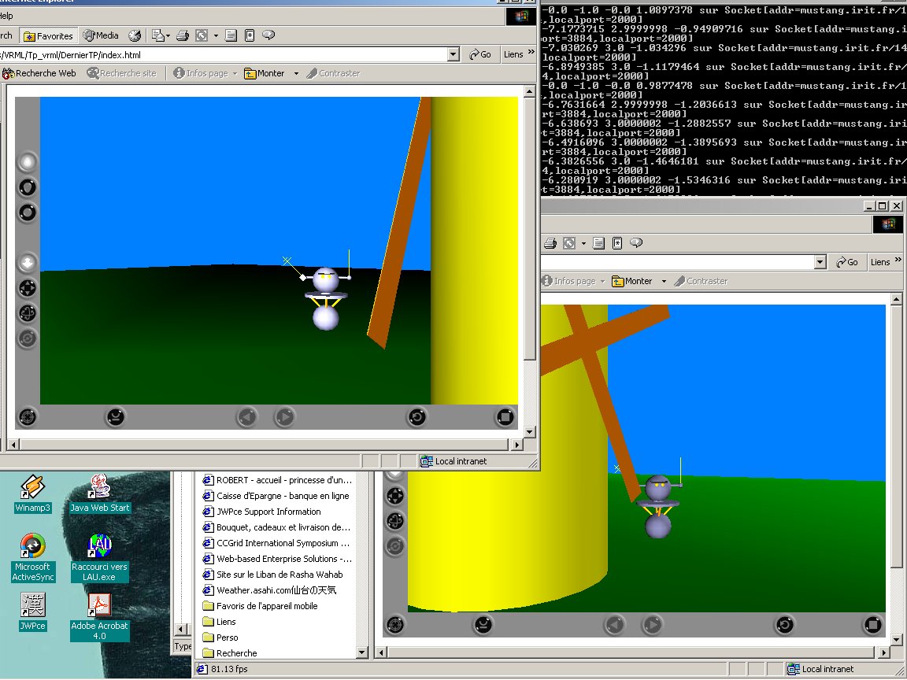Select Fly mode in the upper-left VRML viewer

pyautogui.click(x=28, y=187)
